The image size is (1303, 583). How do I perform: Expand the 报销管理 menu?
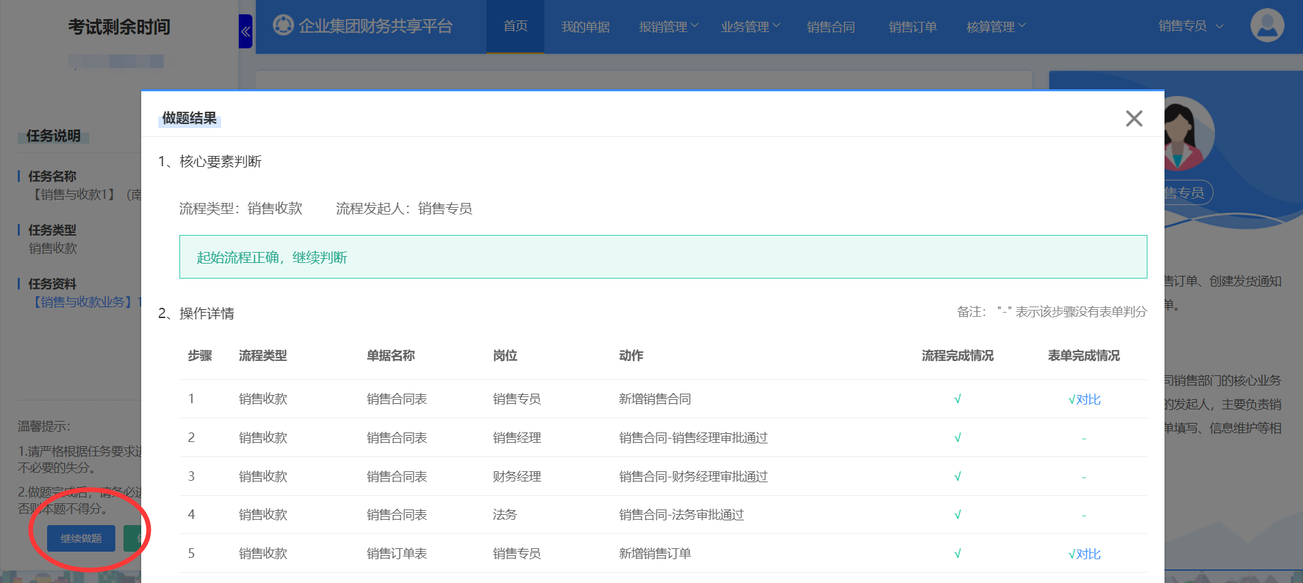[669, 27]
